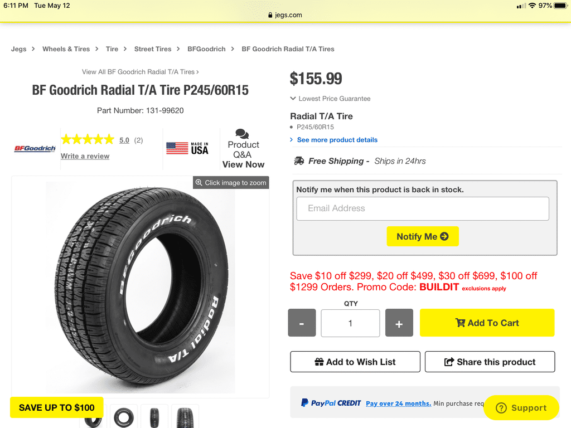The image size is (571, 428).
Task: Click the free shipping truck icon
Action: pyautogui.click(x=299, y=161)
